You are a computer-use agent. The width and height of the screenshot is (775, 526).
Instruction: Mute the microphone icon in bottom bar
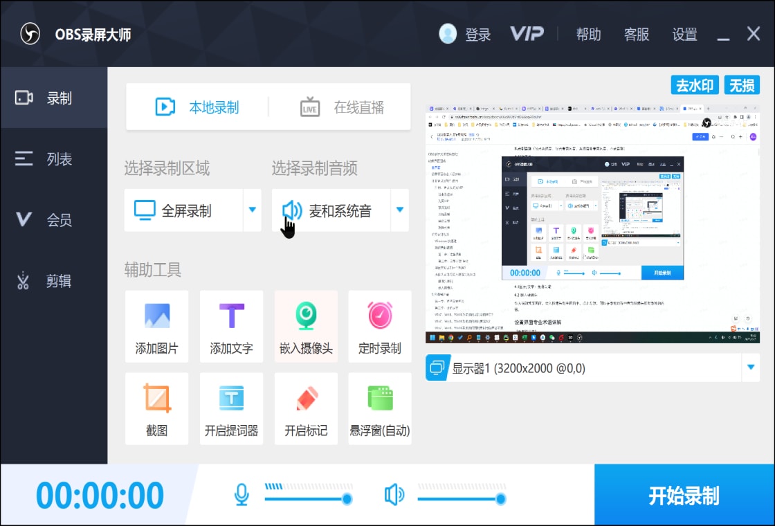[x=241, y=494]
